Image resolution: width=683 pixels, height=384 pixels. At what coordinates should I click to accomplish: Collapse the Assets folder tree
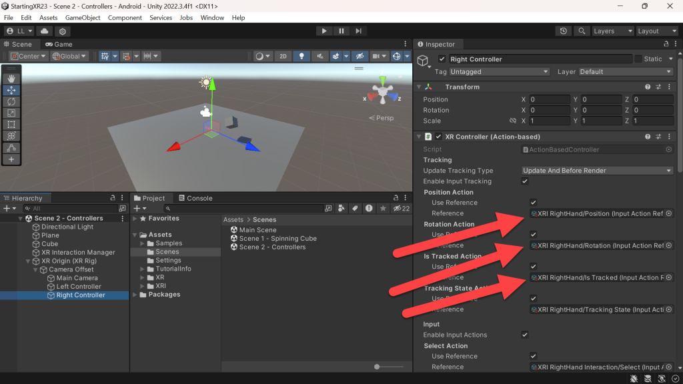pos(135,235)
